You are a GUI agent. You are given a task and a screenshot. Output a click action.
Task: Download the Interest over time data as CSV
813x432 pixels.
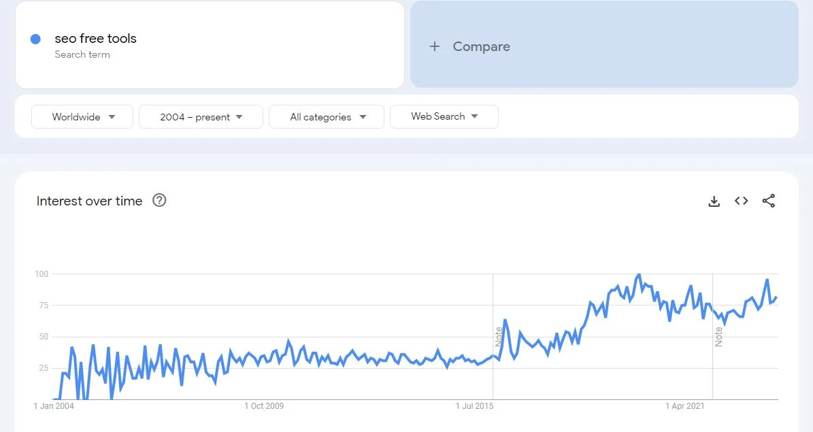click(x=714, y=201)
